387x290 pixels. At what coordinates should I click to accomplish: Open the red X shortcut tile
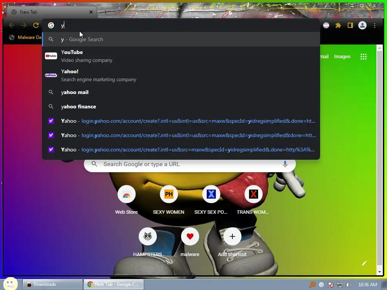[x=253, y=194]
